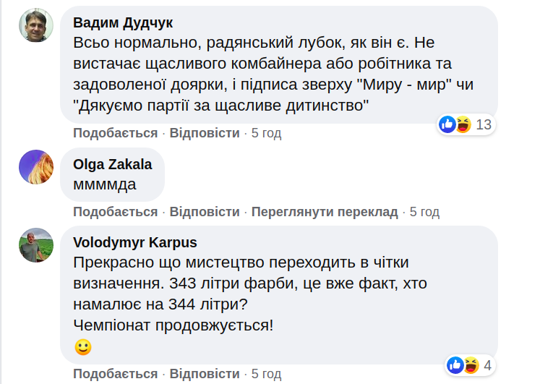The height and width of the screenshot is (384, 540).
Task: Open the Olga Zakala name link
Action: coord(113,163)
